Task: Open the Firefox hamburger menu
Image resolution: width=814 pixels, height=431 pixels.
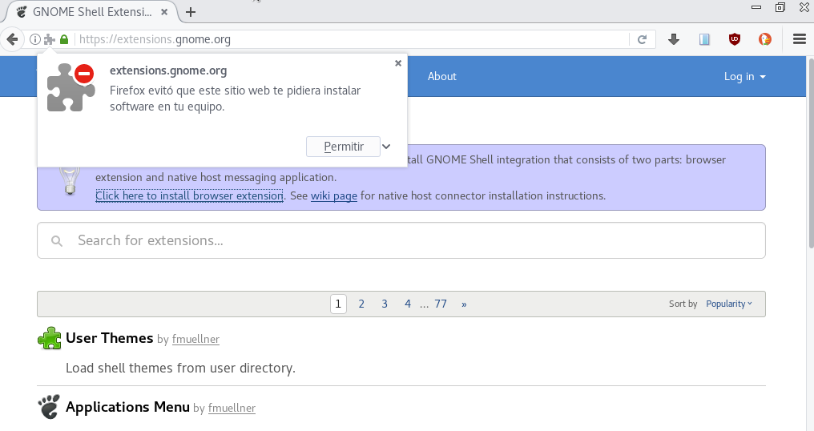Action: click(800, 39)
